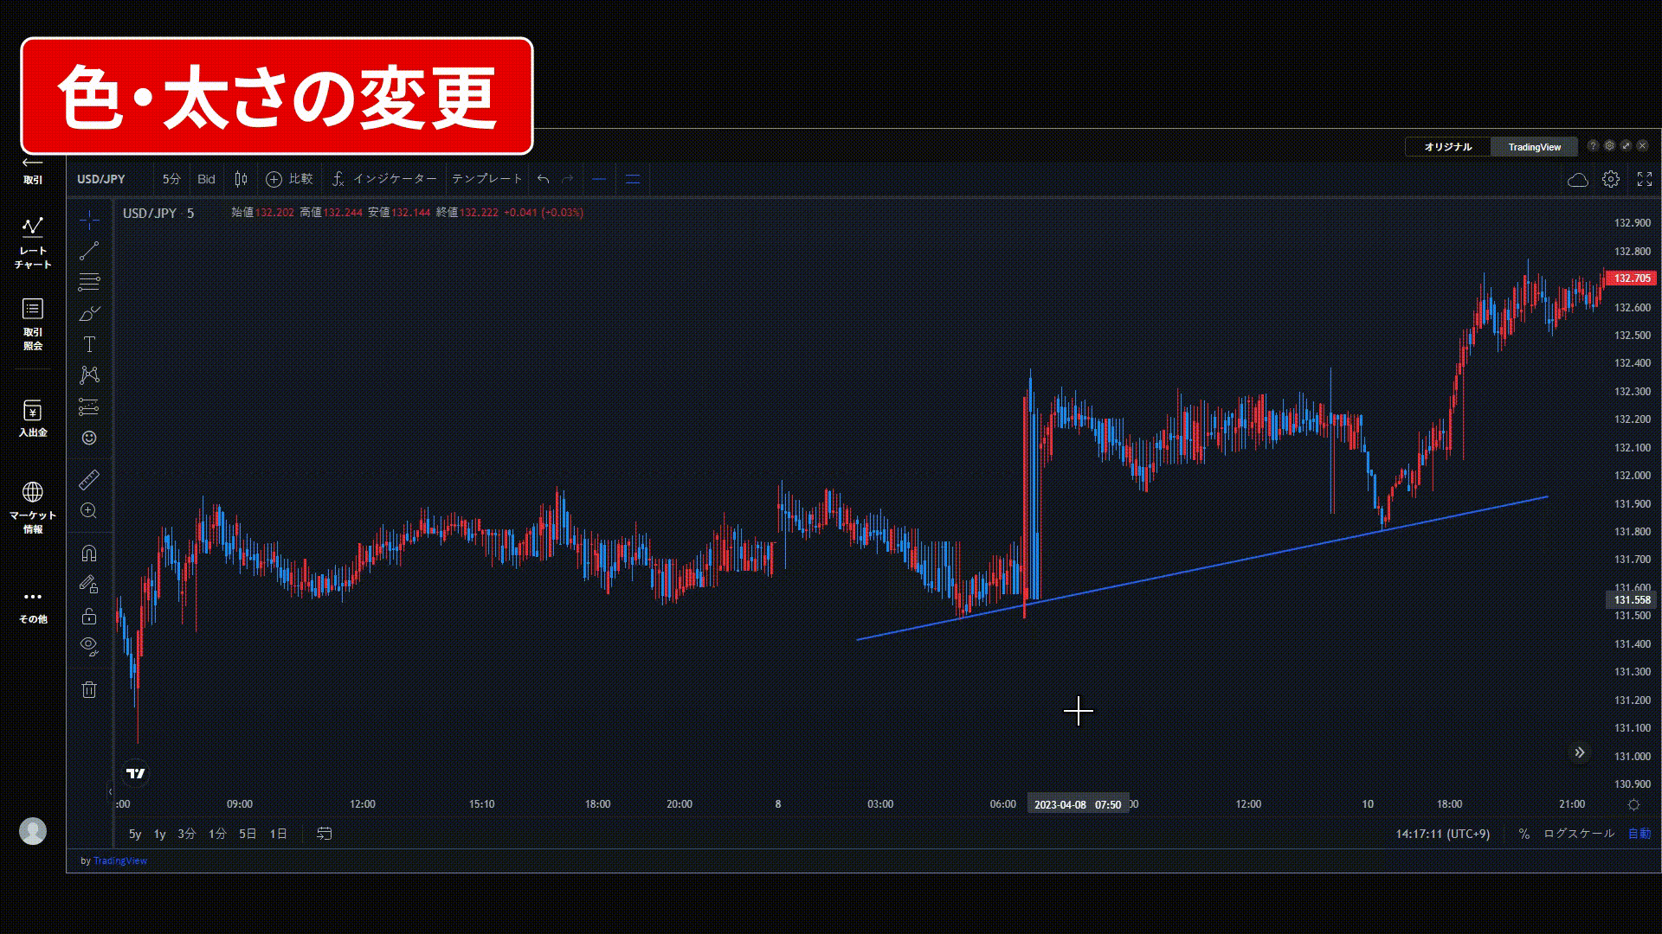The height and width of the screenshot is (934, 1662).
Task: Click the trash remove drawings icon
Action: 89,689
